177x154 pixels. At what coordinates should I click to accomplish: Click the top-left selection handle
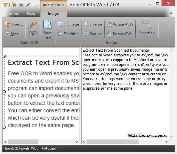click(4, 56)
